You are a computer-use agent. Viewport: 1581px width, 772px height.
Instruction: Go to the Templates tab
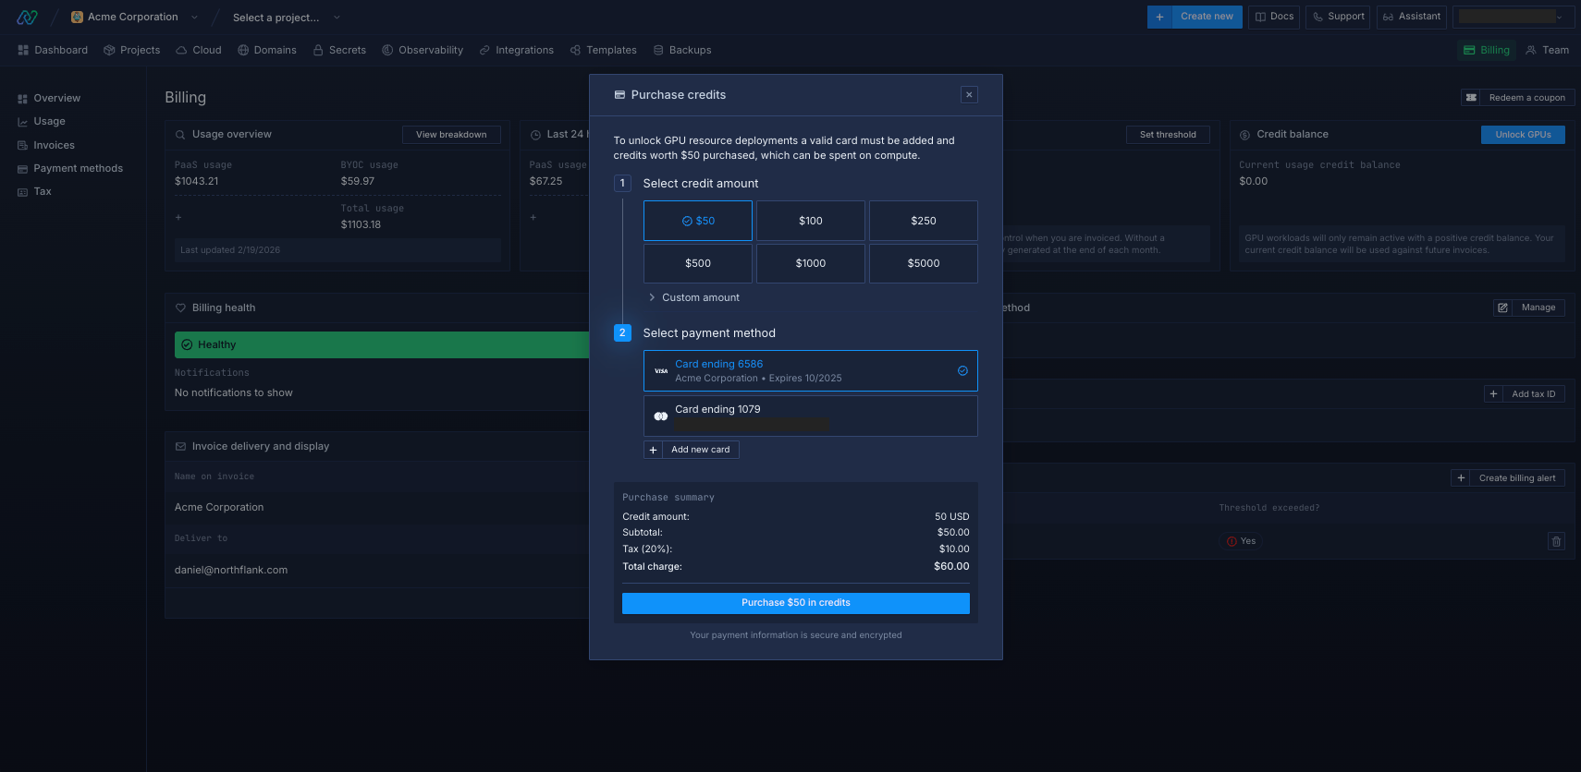click(x=603, y=50)
